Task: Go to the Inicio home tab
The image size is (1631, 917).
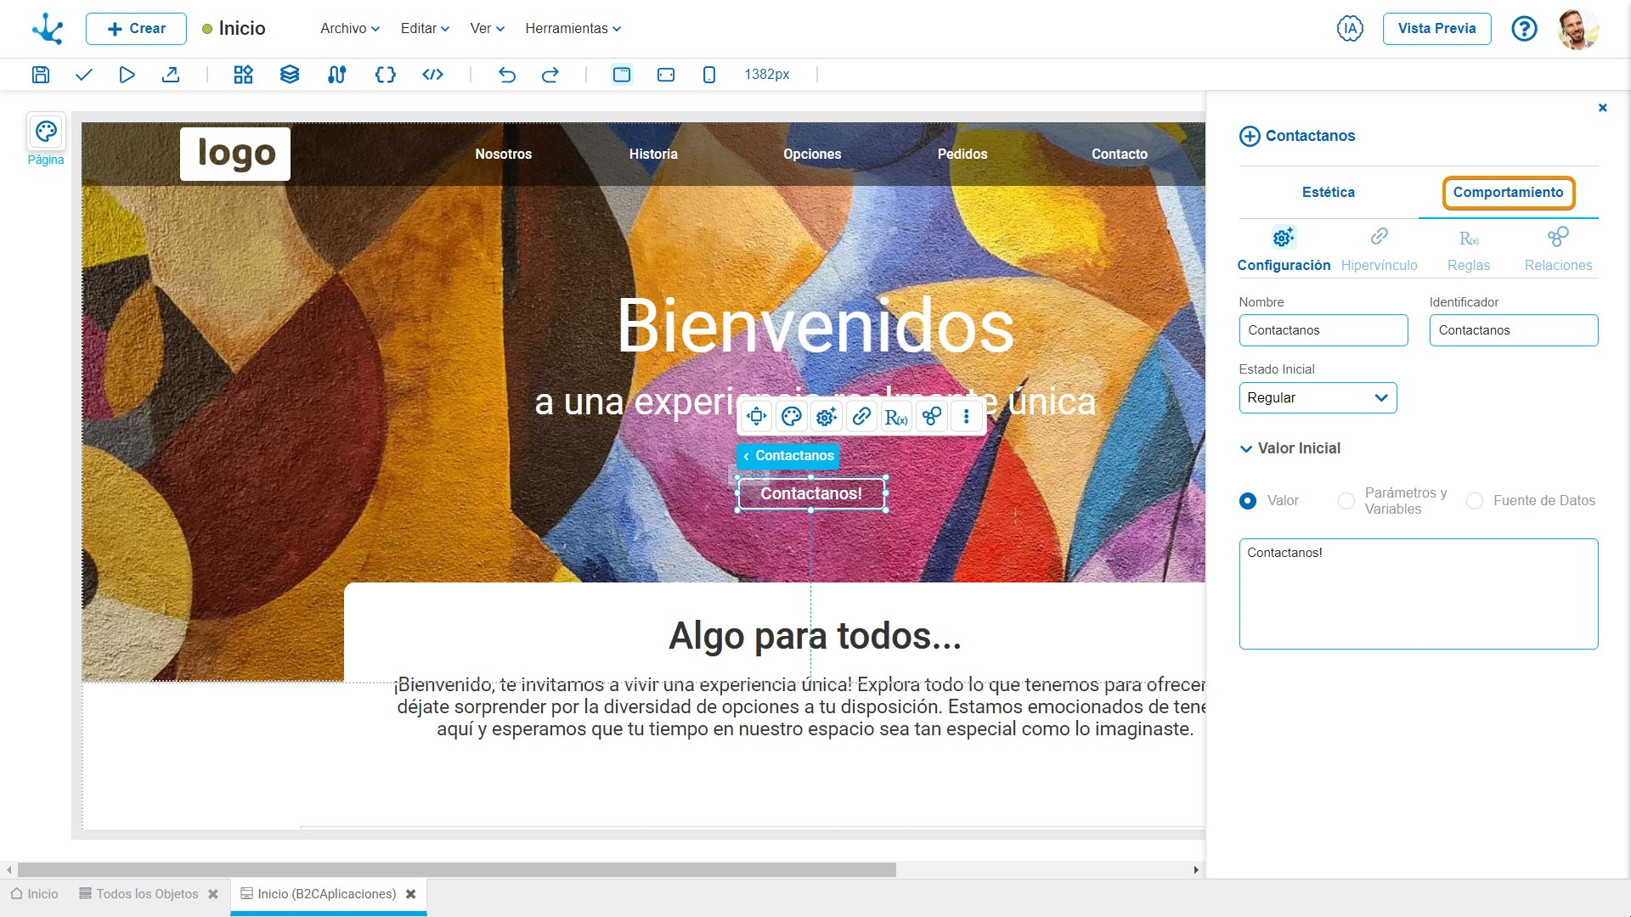Action: [x=35, y=894]
